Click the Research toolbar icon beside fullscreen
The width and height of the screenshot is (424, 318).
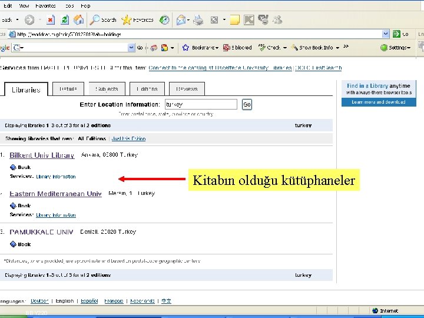(263, 20)
